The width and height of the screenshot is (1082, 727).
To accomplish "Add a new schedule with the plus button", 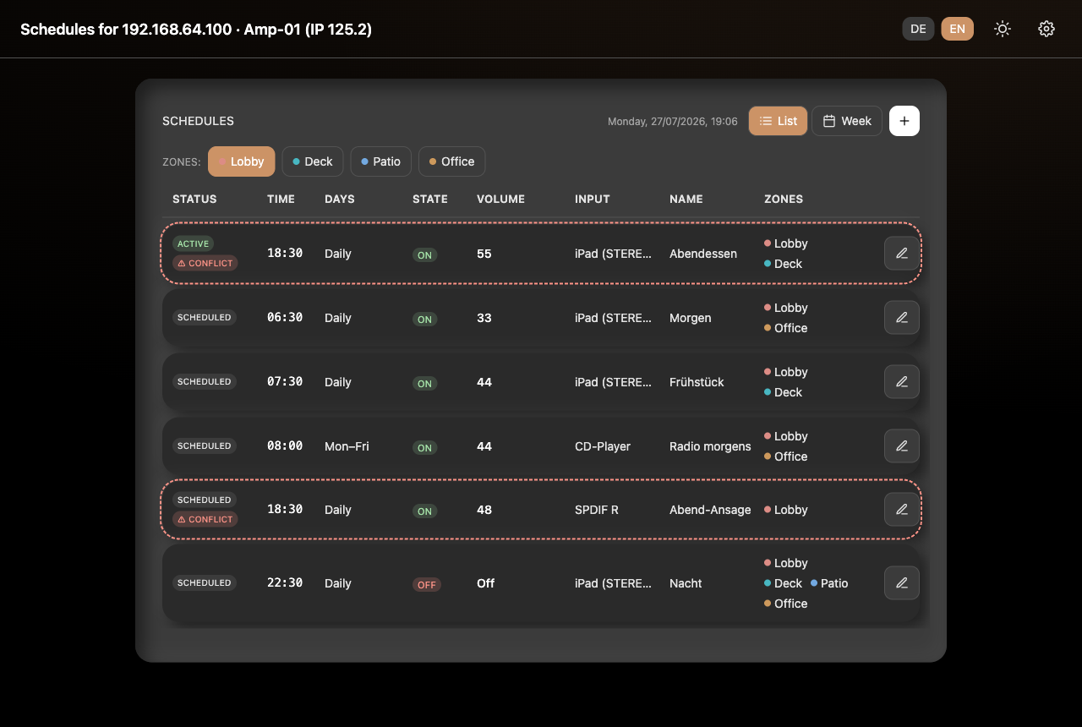I will tap(904, 121).
